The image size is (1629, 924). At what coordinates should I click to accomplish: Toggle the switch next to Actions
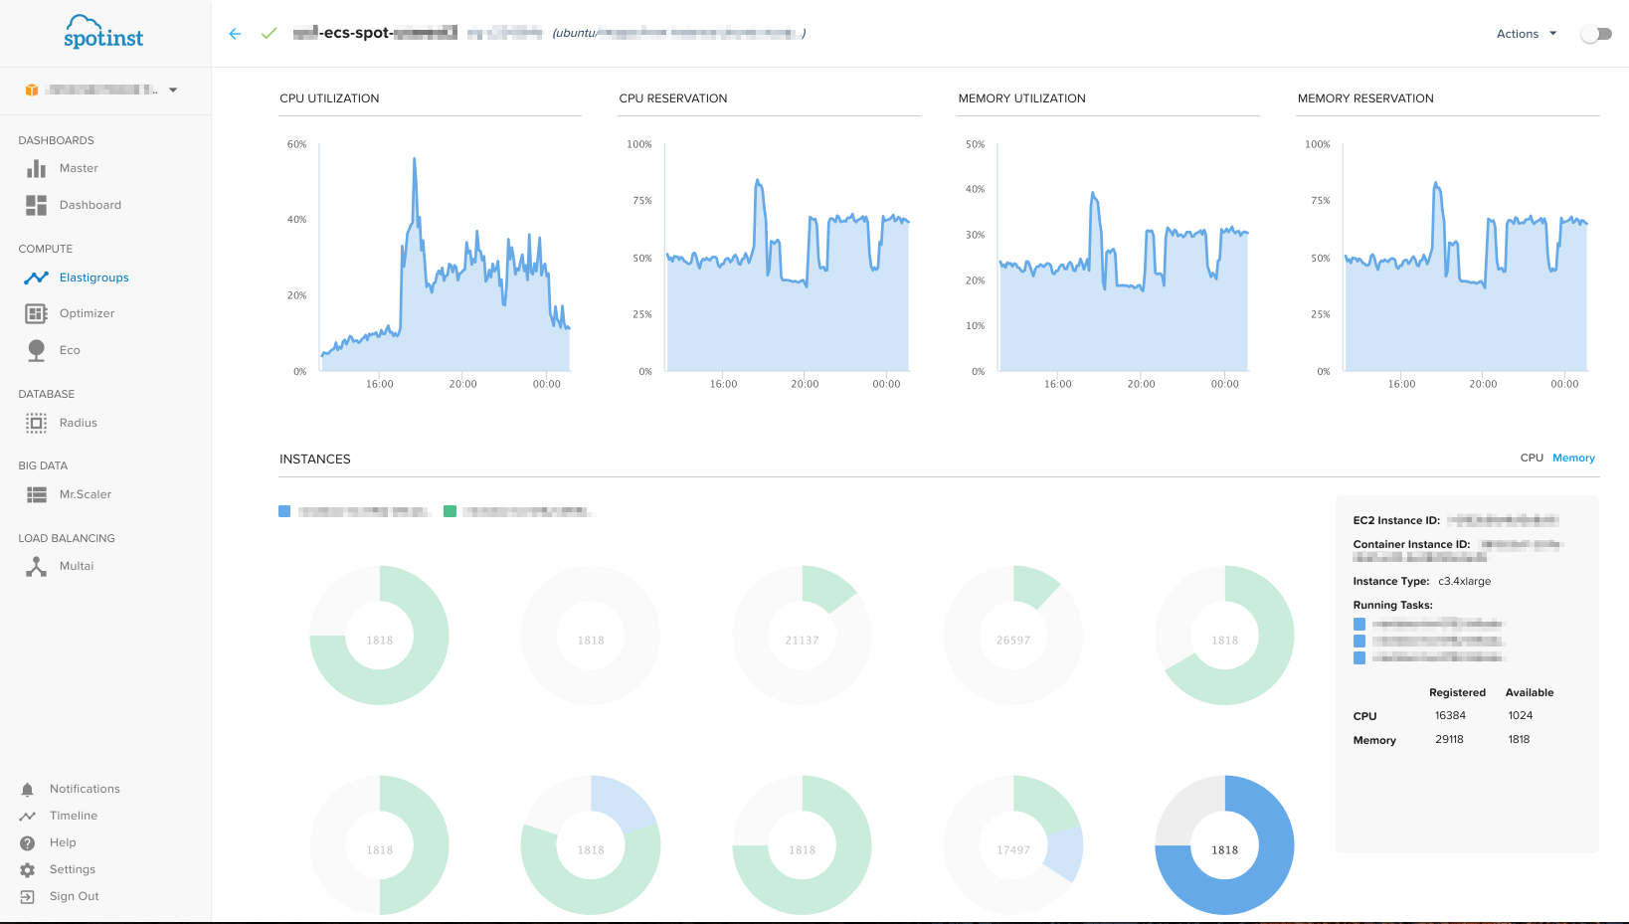[1595, 34]
